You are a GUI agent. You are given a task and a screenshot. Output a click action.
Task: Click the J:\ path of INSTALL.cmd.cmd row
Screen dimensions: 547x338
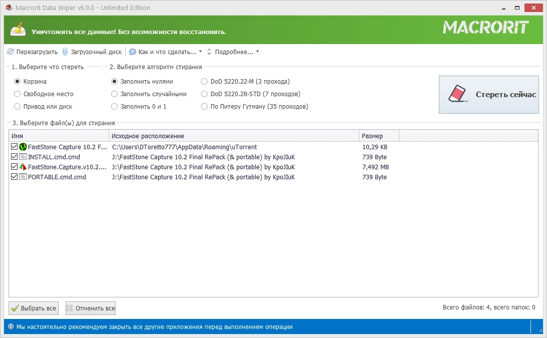click(x=203, y=157)
